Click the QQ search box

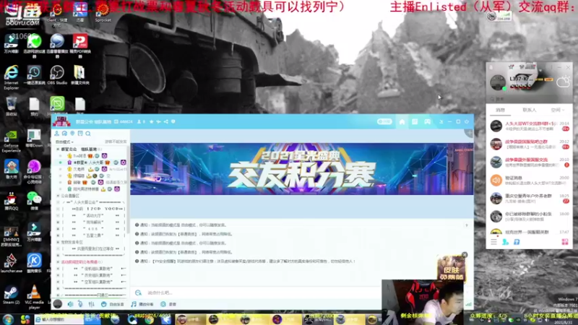[530, 99]
